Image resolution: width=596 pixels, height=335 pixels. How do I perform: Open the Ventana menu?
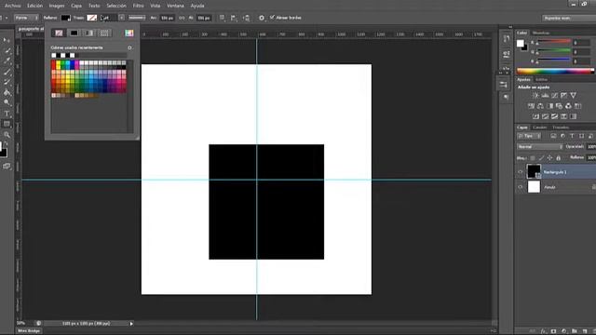pyautogui.click(x=175, y=6)
